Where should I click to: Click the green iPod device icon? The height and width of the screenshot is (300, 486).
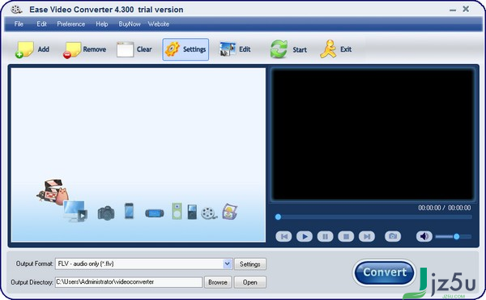tap(177, 211)
